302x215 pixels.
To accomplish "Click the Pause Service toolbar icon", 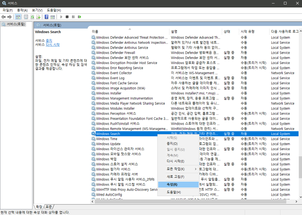I will pos(73,17).
